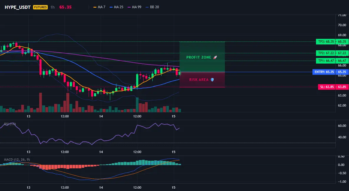Click the tallest green volume bar near 12:00 on 14
Viewport: 349px width, 191px height.
pyautogui.click(x=137, y=105)
